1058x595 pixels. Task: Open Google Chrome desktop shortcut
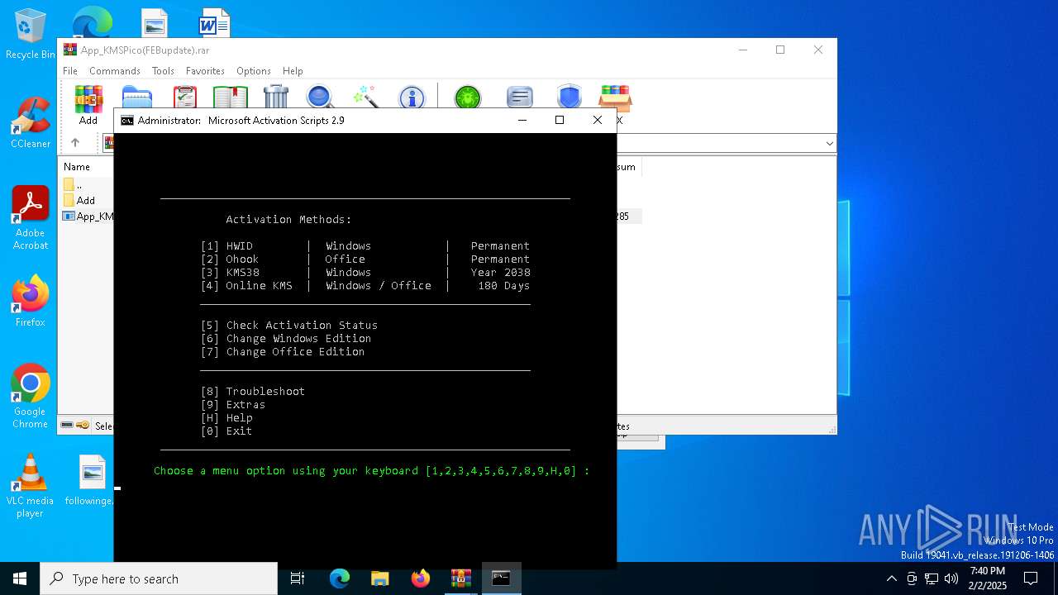pyautogui.click(x=30, y=396)
